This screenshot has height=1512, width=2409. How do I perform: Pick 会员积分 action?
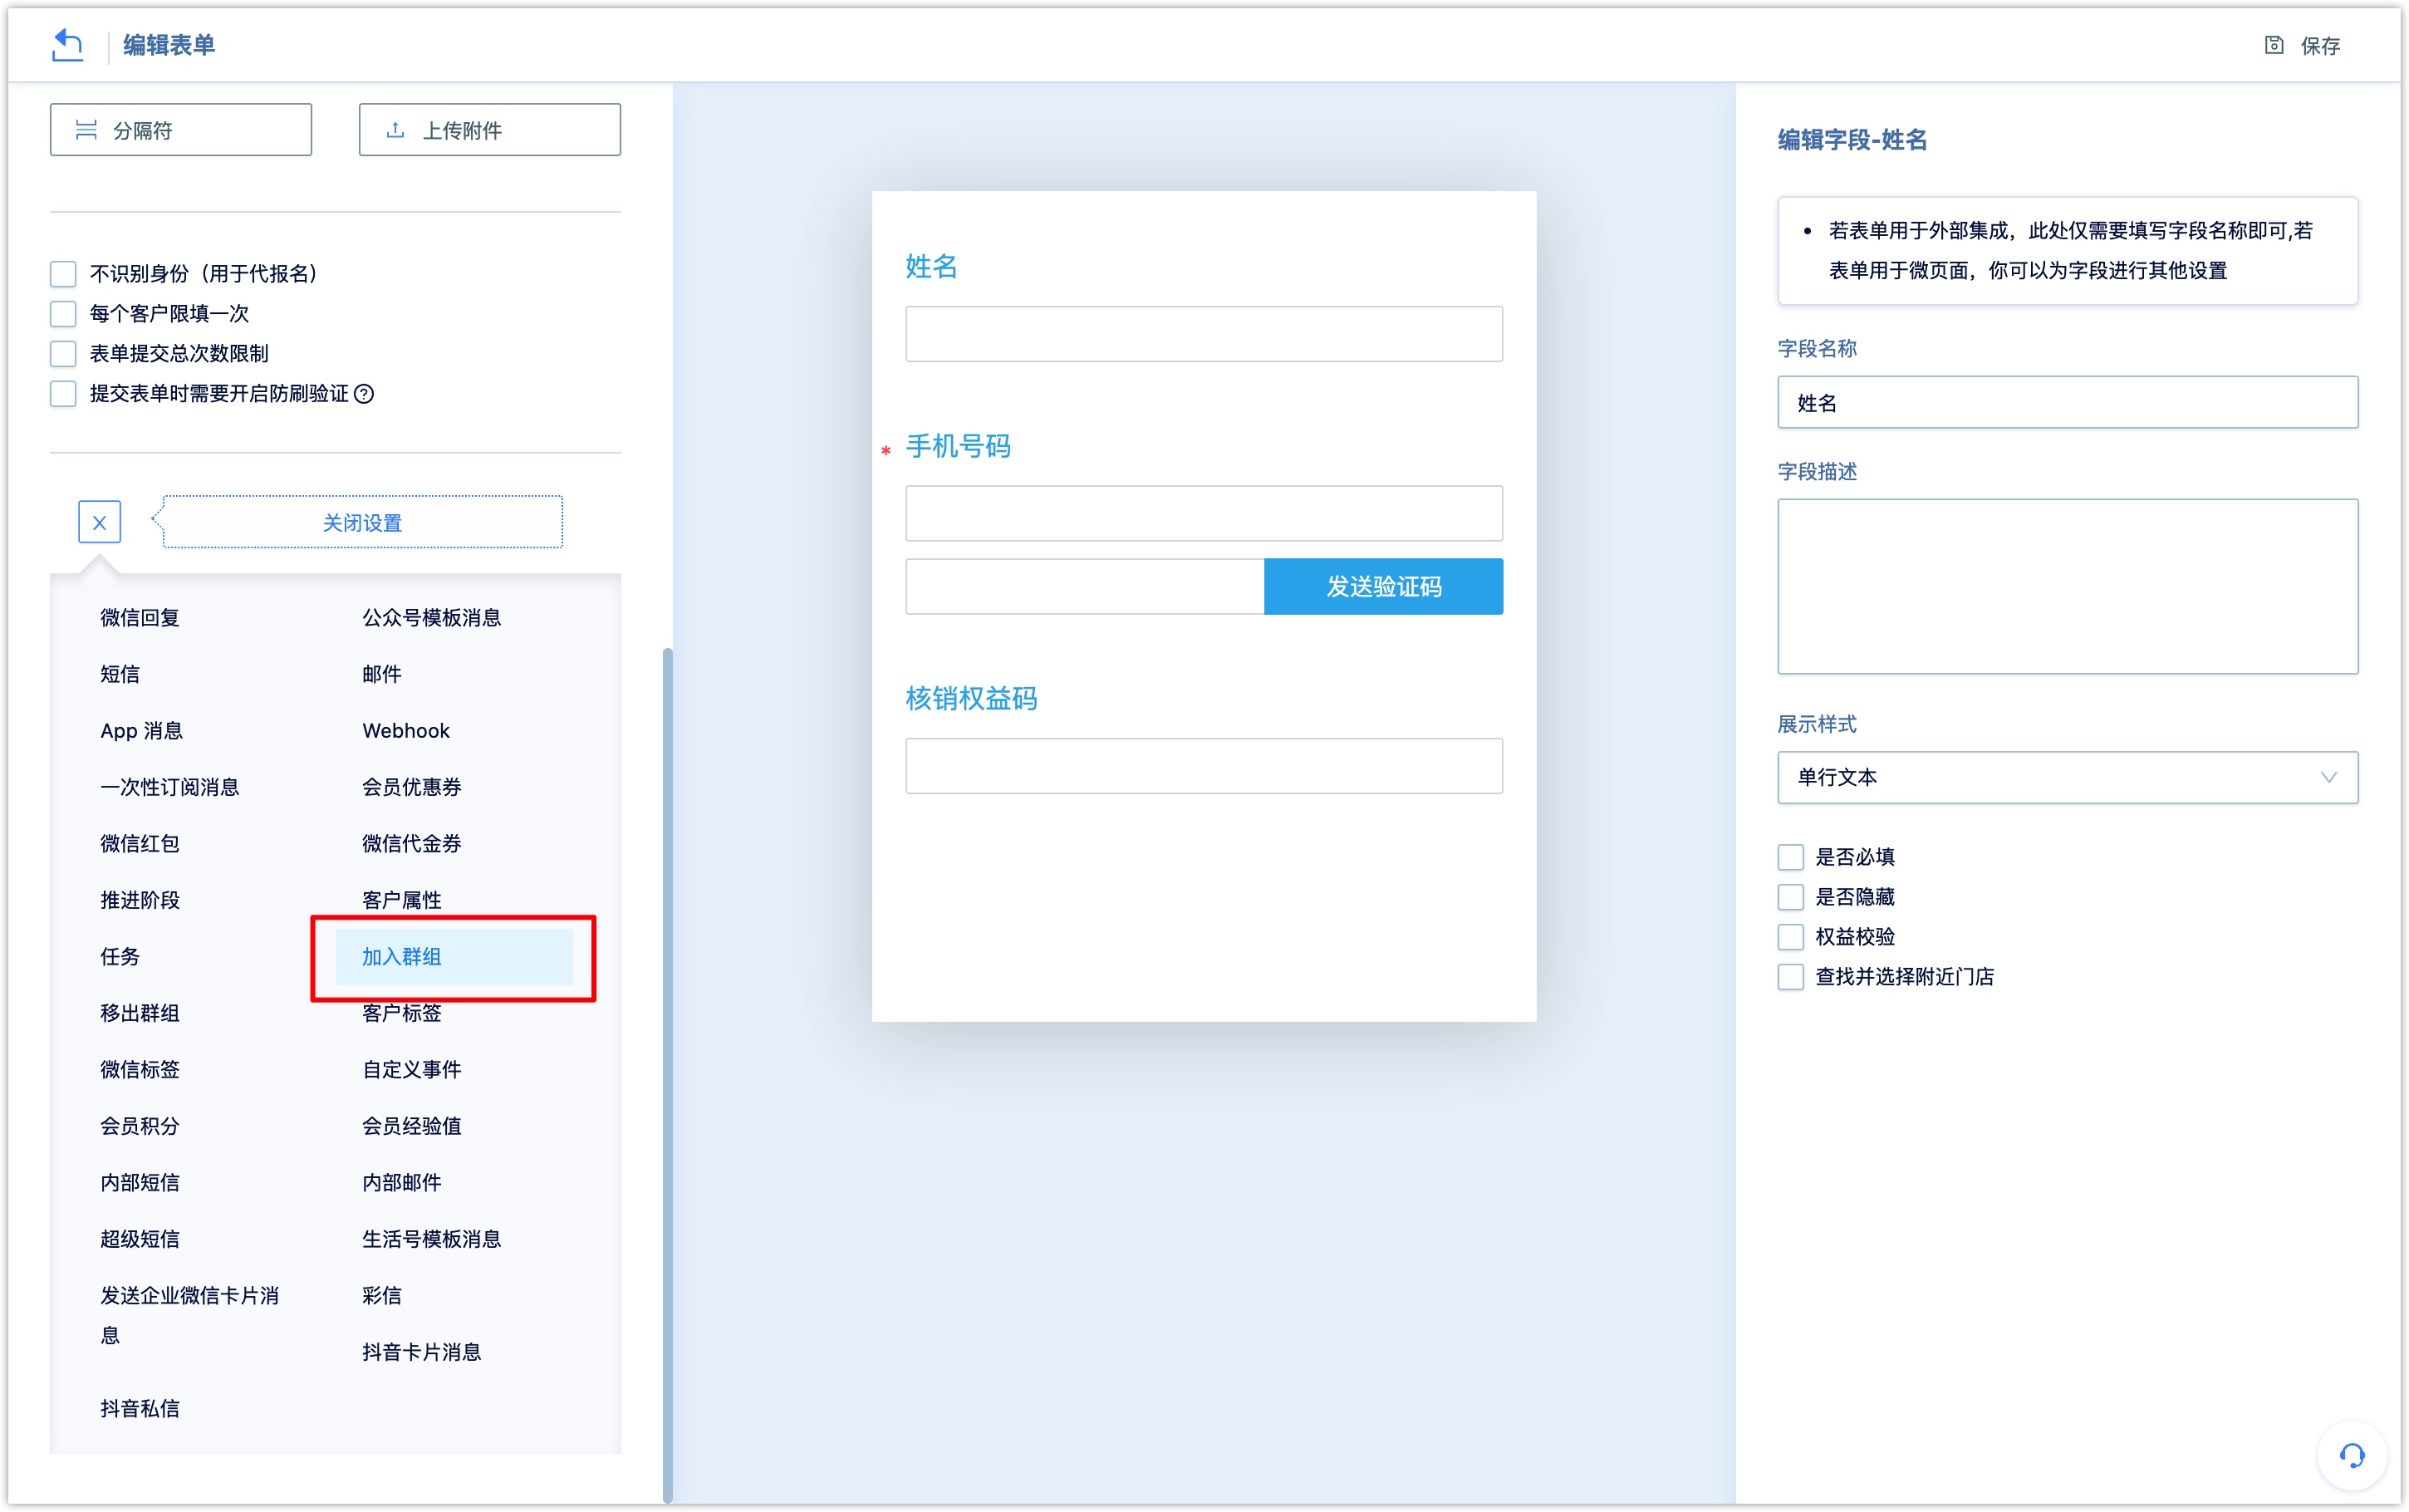click(140, 1126)
